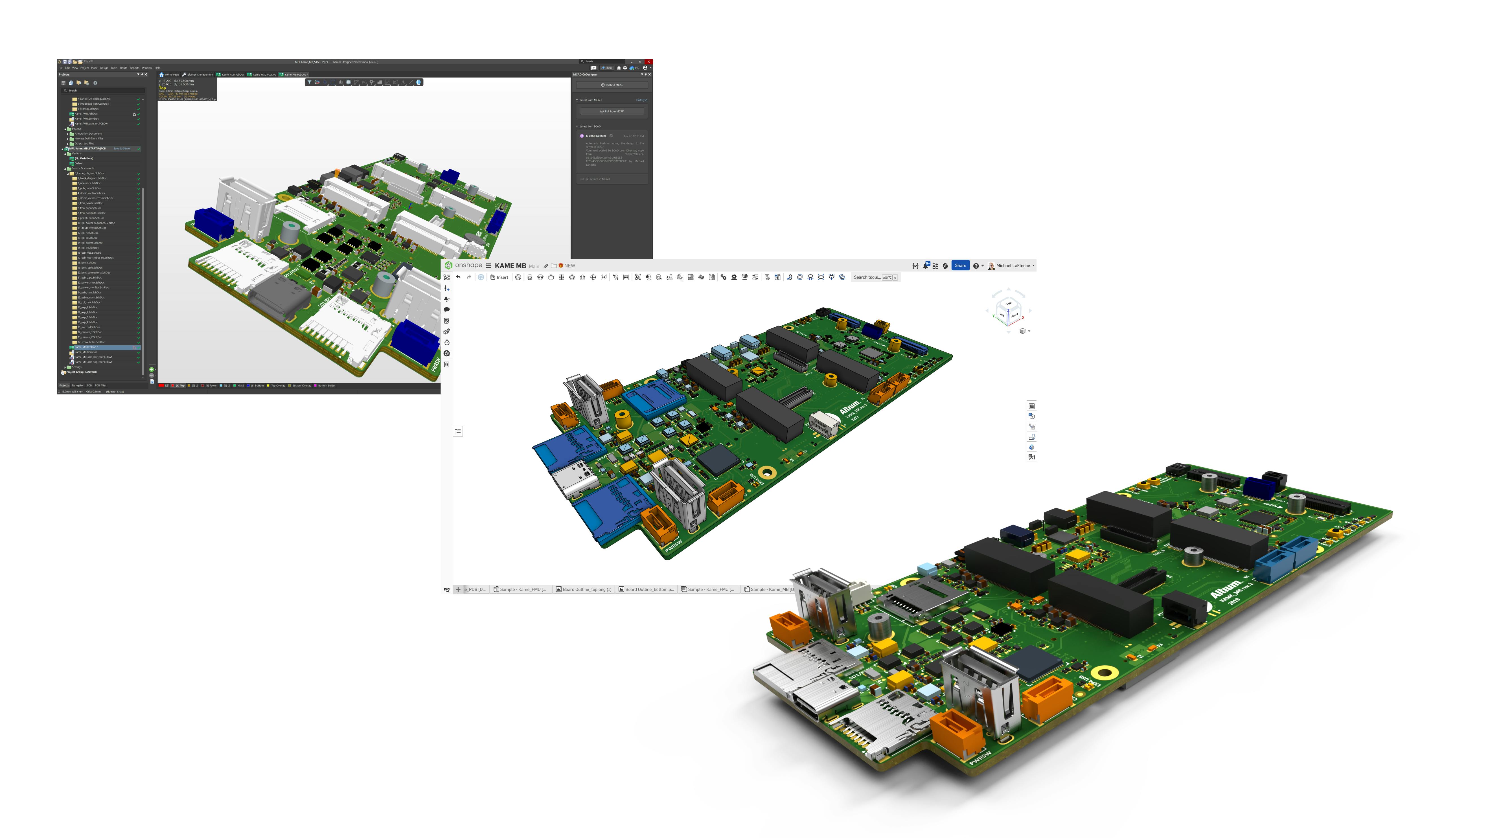Click Save to Server link in Altium Projects
Viewport: 1490px width, 838px height.
[122, 149]
